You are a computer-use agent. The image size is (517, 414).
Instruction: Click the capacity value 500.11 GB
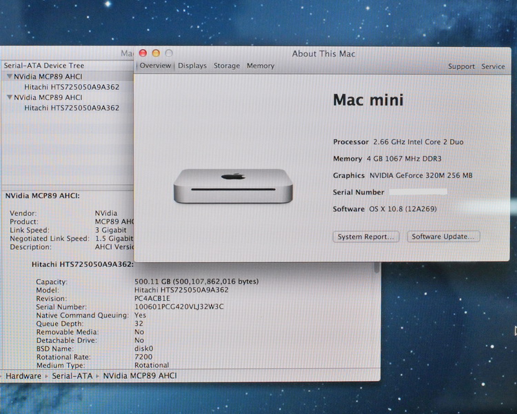[x=196, y=282]
